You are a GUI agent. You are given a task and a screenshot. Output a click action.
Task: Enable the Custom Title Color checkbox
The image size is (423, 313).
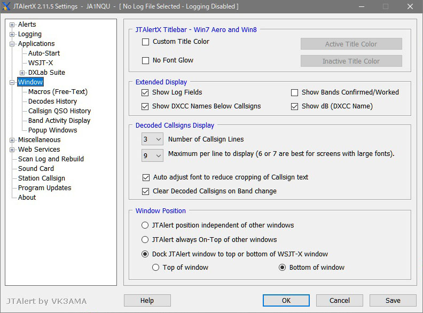pyautogui.click(x=145, y=42)
